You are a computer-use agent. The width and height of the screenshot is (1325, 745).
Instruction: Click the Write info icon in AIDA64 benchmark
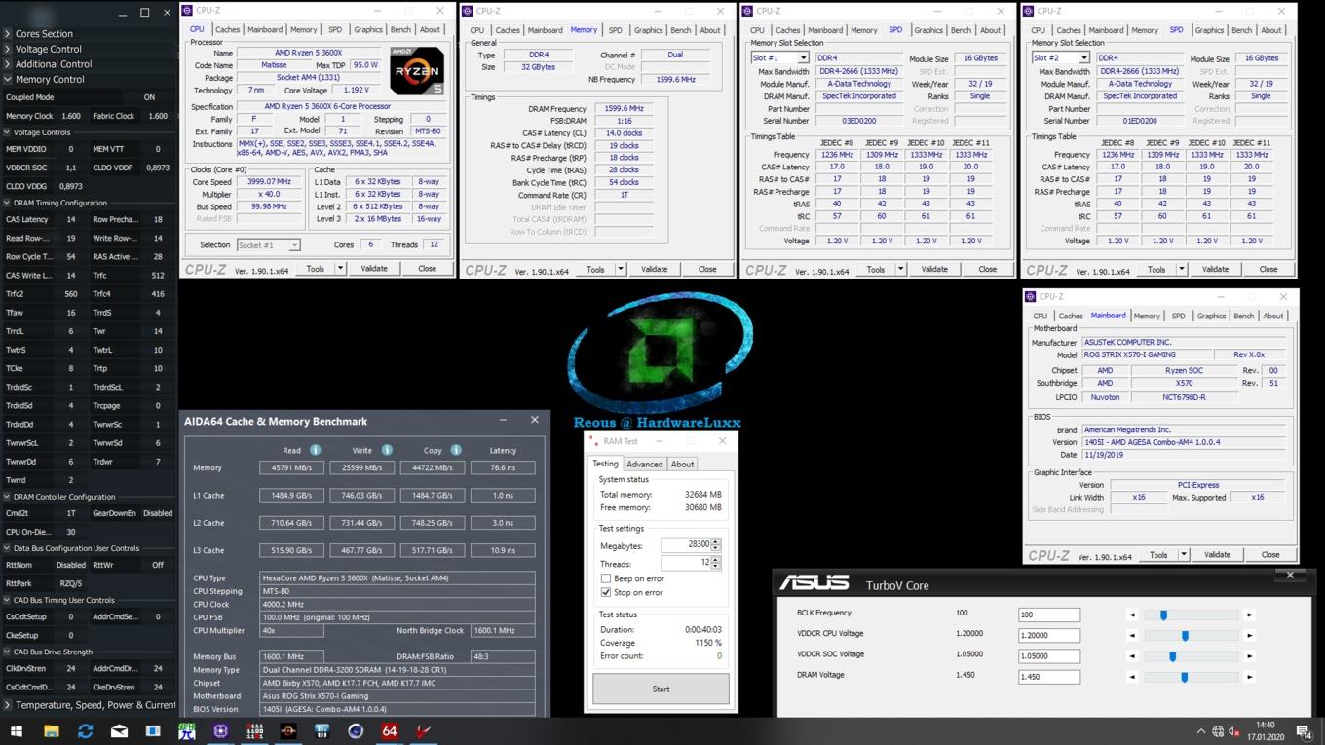(387, 450)
